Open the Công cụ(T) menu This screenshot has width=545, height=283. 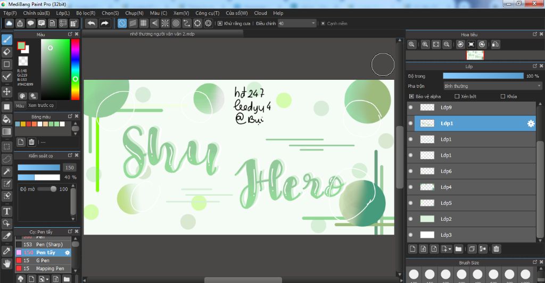[207, 13]
